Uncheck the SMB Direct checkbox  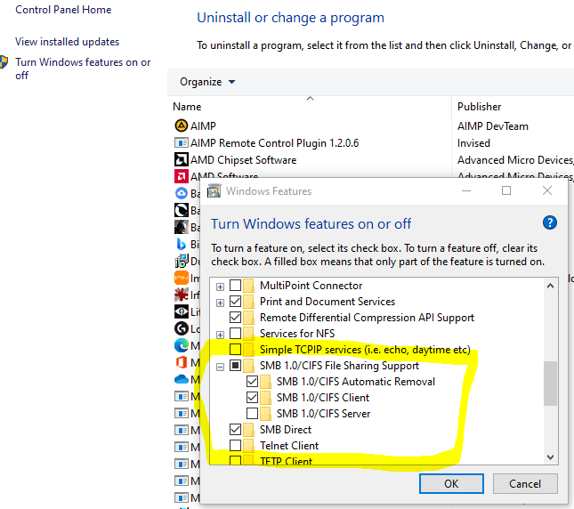coord(235,430)
